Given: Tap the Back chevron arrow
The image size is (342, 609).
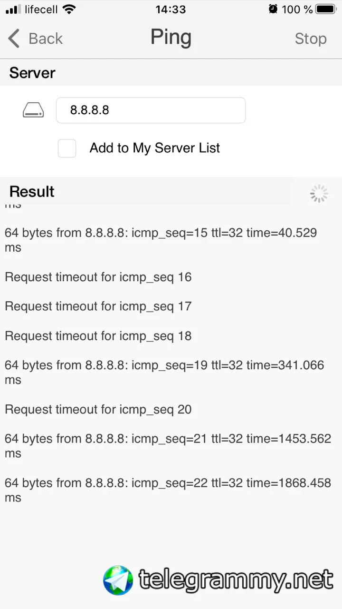Looking at the screenshot, I should (x=14, y=39).
